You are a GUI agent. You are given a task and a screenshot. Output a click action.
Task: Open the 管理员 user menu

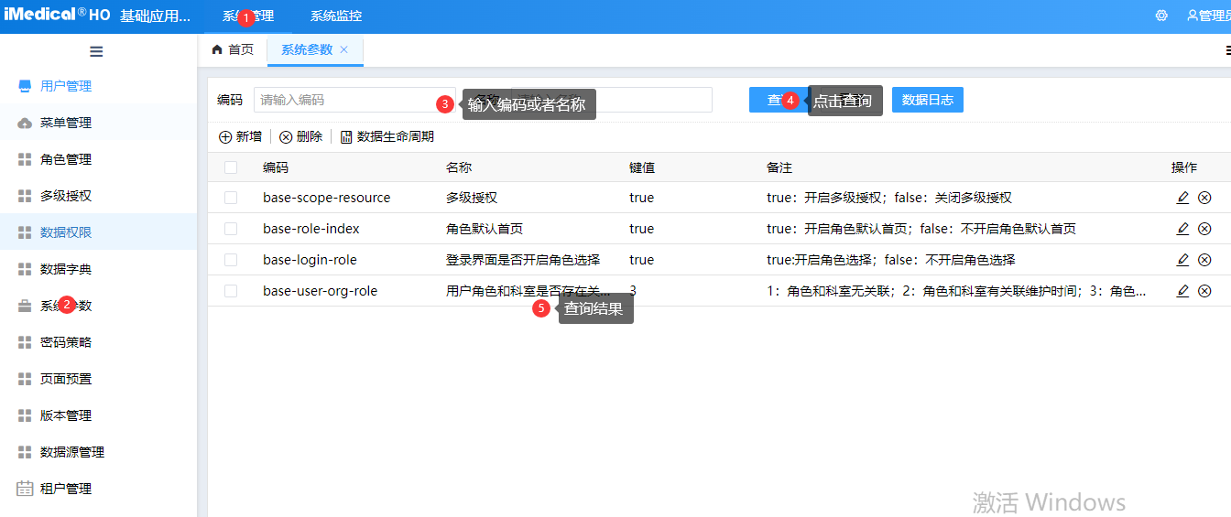tap(1208, 16)
